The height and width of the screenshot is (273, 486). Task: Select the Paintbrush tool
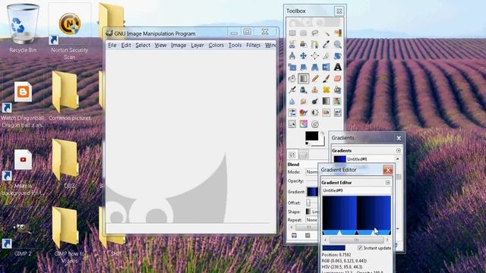coord(326,78)
